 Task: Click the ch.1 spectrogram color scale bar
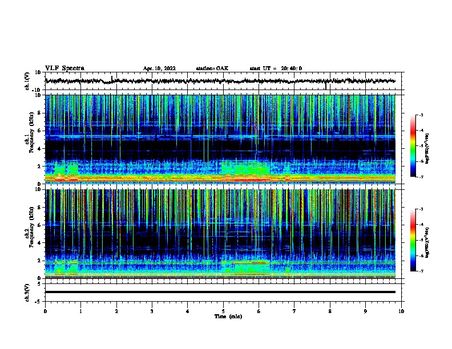(x=413, y=146)
